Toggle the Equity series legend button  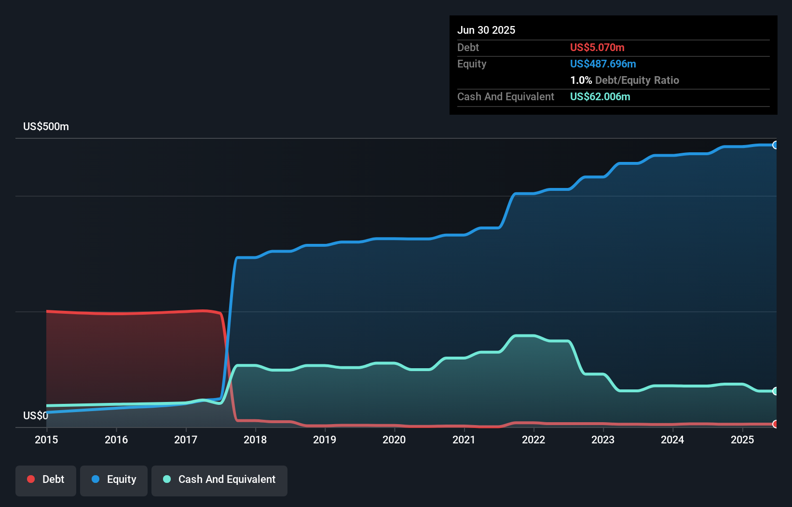[x=113, y=480]
